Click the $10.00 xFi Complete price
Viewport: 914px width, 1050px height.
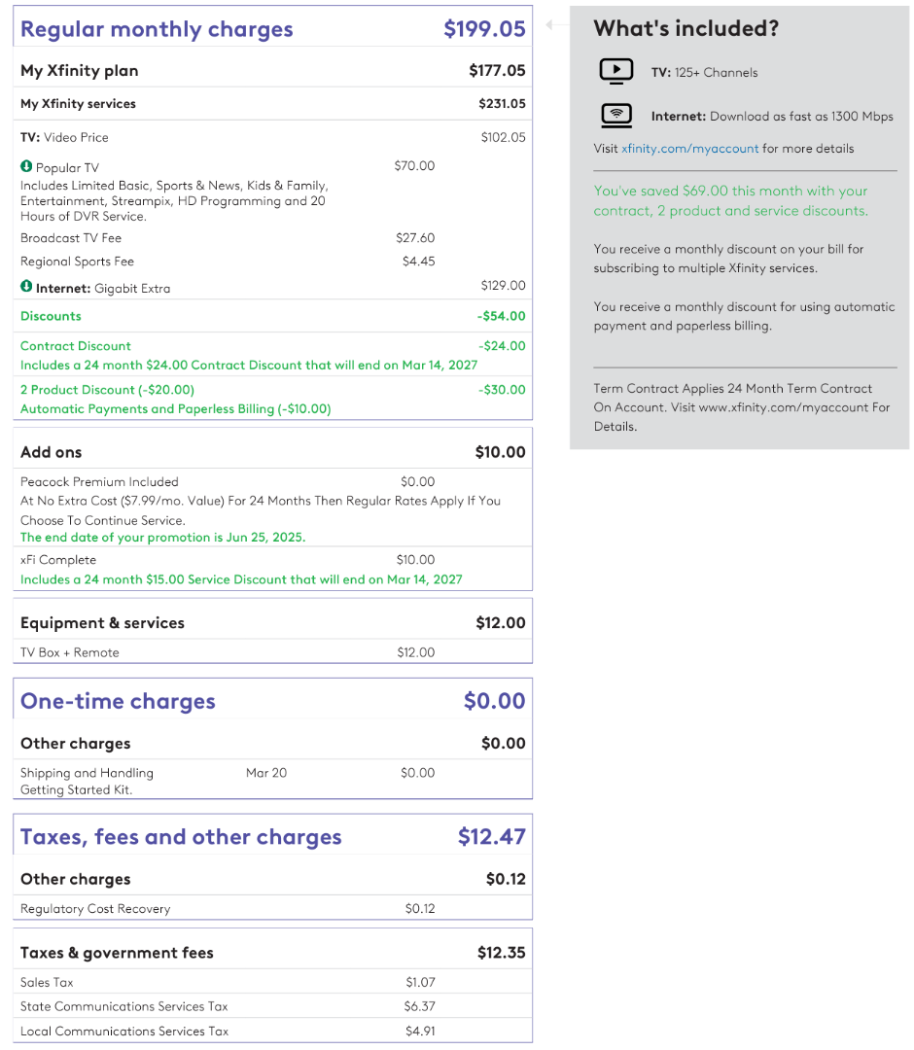[416, 560]
